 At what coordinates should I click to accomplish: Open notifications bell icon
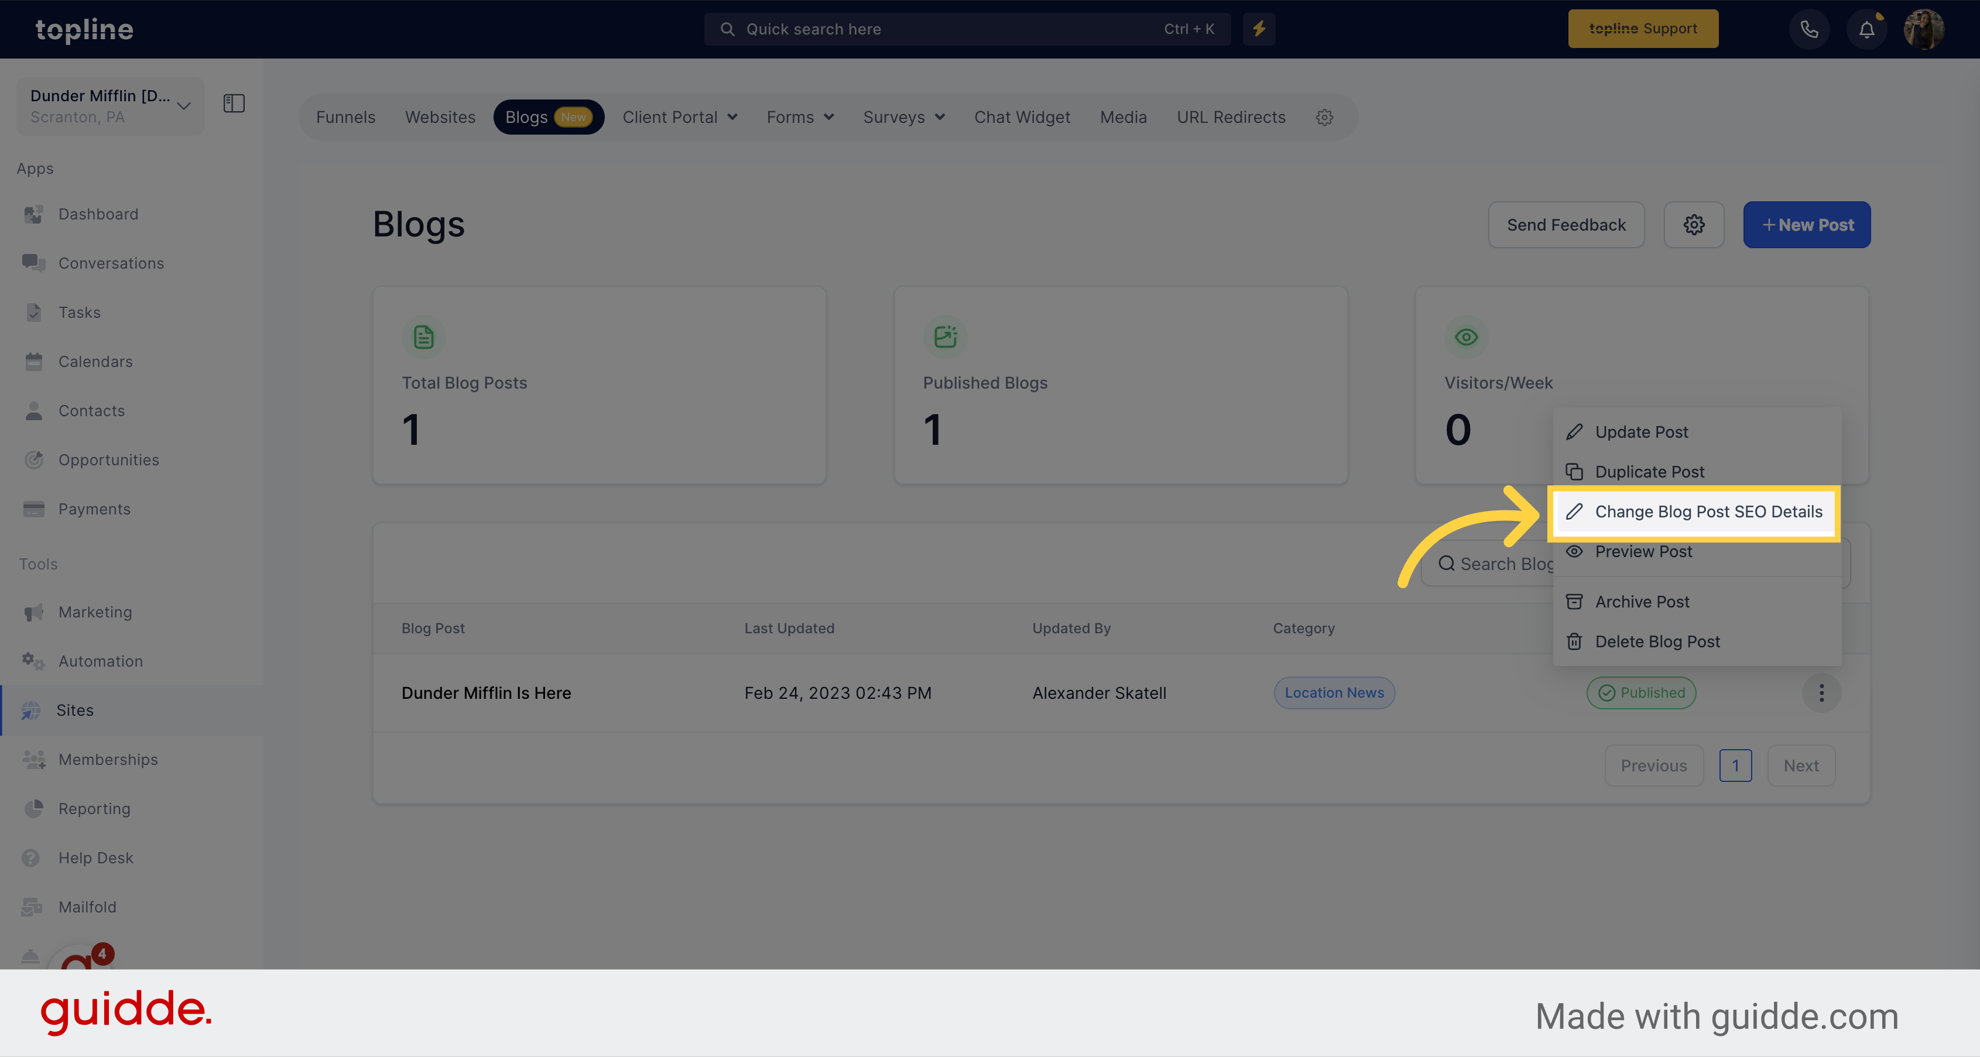pos(1867,29)
